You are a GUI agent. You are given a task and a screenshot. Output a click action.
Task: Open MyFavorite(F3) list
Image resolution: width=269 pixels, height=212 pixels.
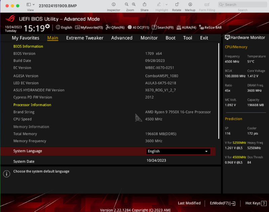point(89,28)
